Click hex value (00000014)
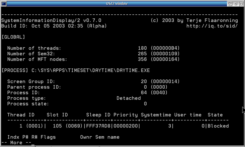The width and height of the screenshot is (245, 147). tap(165, 81)
